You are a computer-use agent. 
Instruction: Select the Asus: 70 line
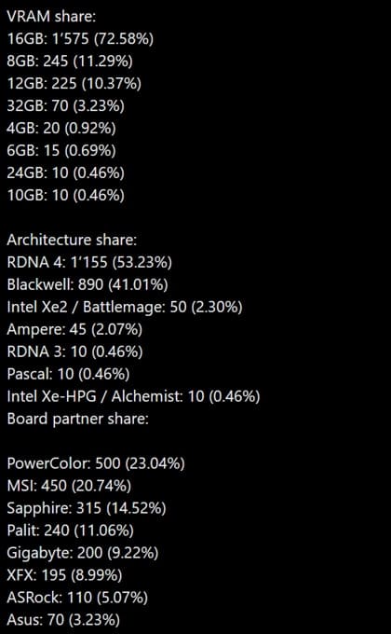coord(63,619)
